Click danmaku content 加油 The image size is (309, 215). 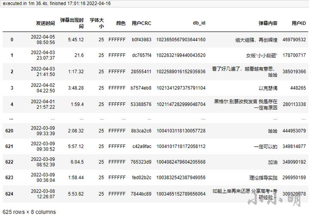click(x=273, y=162)
